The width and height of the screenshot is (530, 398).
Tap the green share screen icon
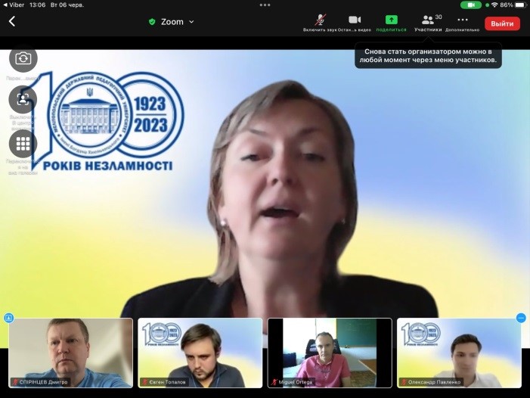(391, 20)
